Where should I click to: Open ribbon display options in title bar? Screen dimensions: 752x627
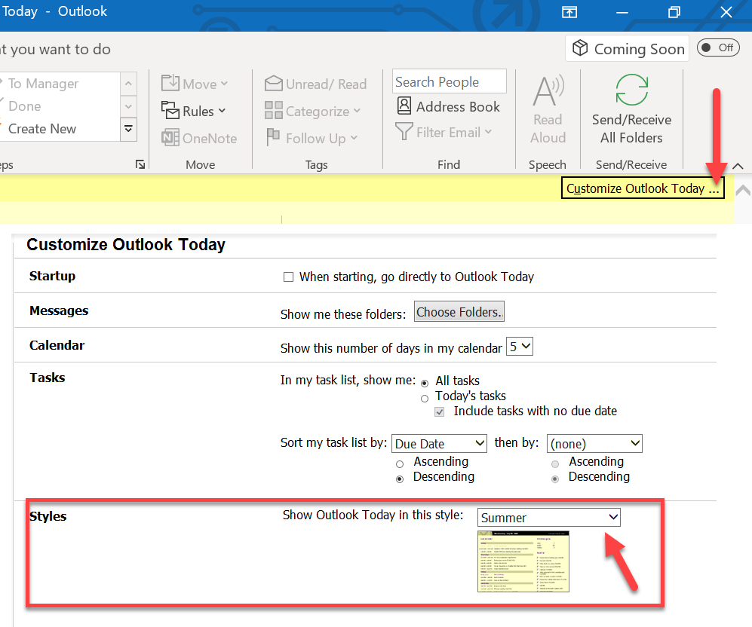569,12
